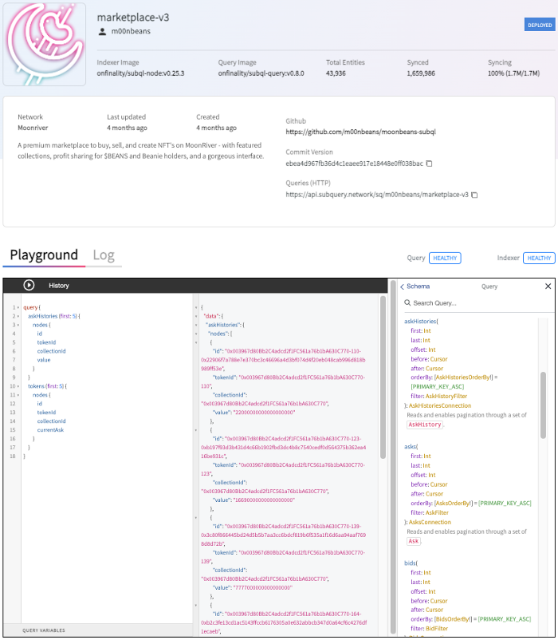Open the BidsOrderBy type
Screen dimensions: 558x640
pos(453,619)
